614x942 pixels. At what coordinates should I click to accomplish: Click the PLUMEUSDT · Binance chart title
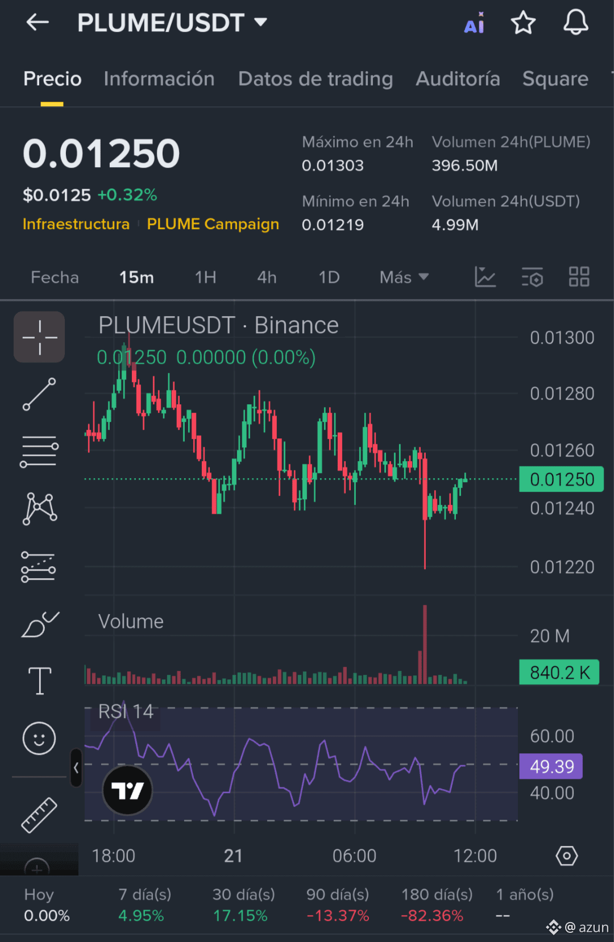(x=218, y=325)
